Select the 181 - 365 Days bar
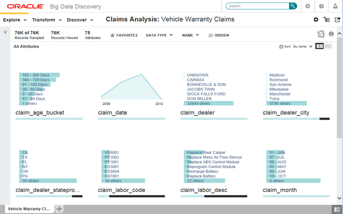Image resolution: width=343 pixels, height=214 pixels. [x=40, y=75]
